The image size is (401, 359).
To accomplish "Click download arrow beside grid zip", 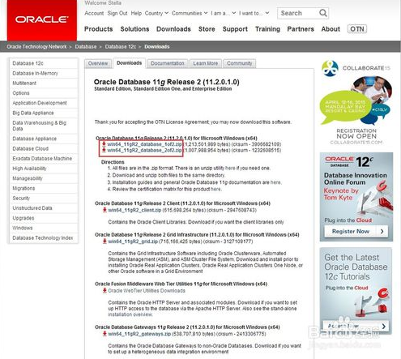I will (x=105, y=241).
